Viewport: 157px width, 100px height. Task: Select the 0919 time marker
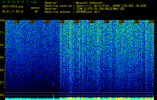(136, 21)
